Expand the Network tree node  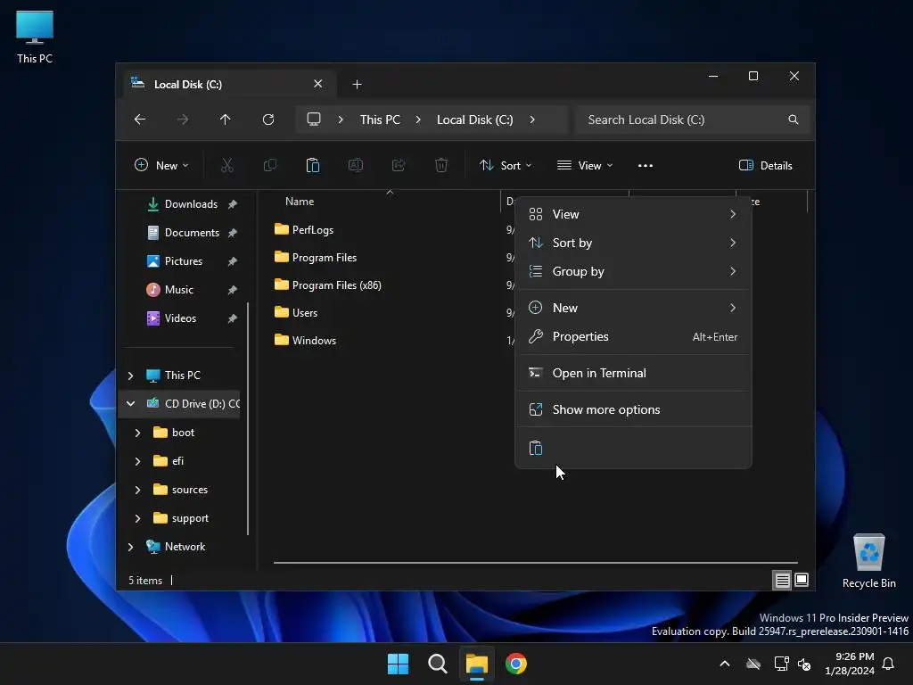[x=130, y=547]
